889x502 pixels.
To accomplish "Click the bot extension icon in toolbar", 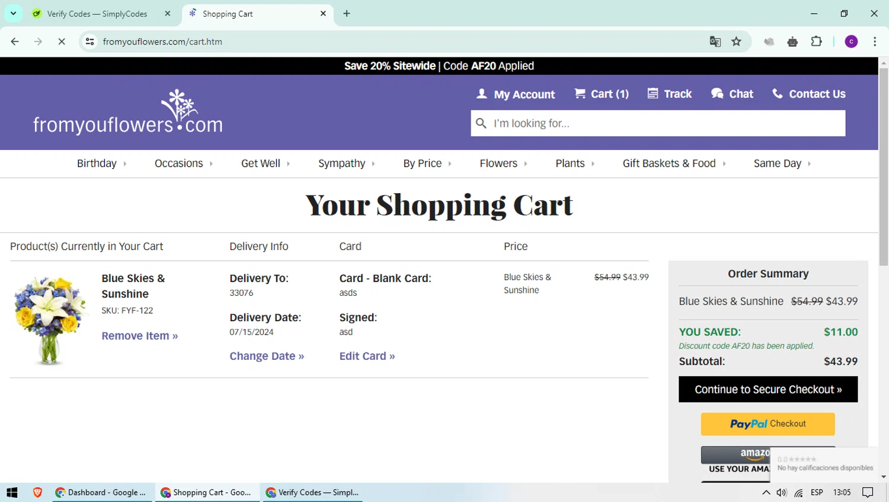I will [x=792, y=41].
